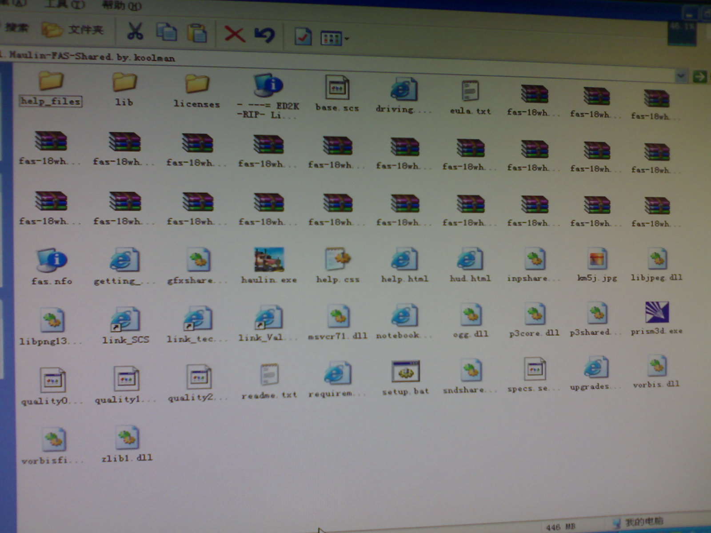Click the blue Undo arrow icon
The width and height of the screenshot is (711, 533).
265,35
